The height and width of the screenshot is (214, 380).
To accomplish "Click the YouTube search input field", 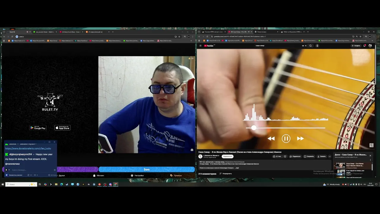I will tap(278, 46).
